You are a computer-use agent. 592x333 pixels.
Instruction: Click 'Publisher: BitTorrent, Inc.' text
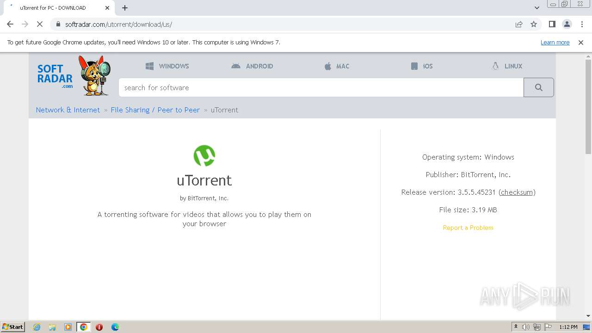click(x=468, y=175)
